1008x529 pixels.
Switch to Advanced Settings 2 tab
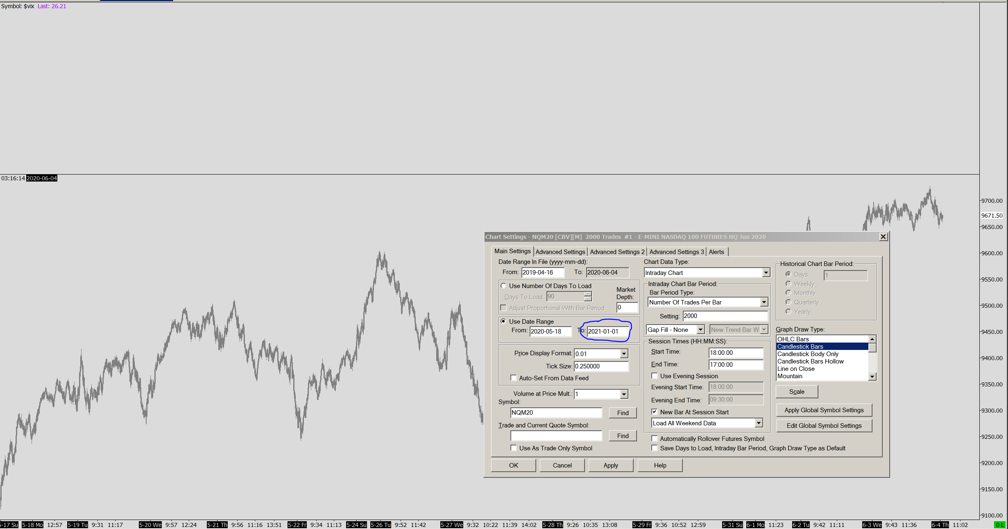click(x=617, y=252)
